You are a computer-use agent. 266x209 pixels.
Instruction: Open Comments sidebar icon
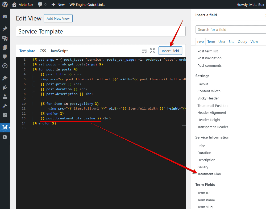(5, 57)
